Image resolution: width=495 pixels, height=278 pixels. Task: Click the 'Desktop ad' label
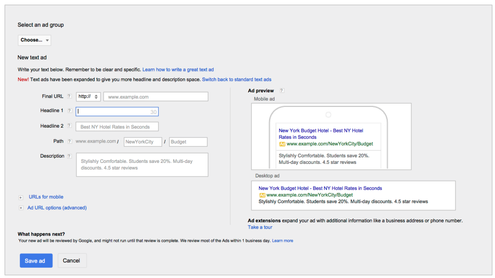[x=267, y=176]
